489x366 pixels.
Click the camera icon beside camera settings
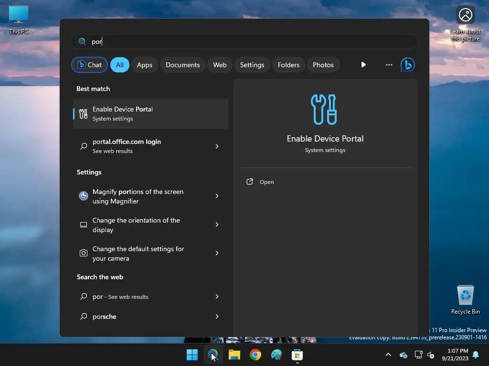tap(83, 253)
